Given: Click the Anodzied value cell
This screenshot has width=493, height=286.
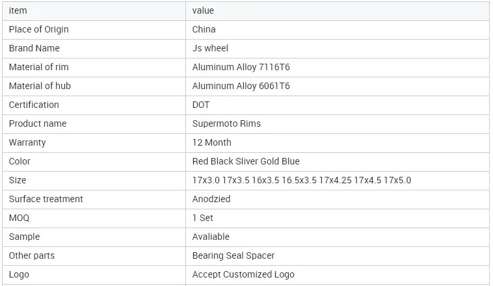Looking at the screenshot, I should pos(338,200).
